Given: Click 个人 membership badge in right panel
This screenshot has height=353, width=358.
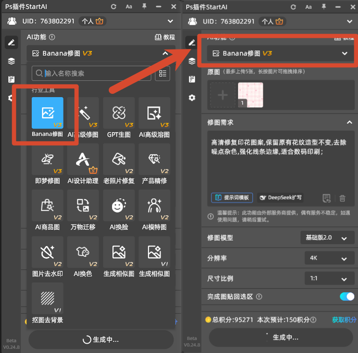Looking at the screenshot, I should [273, 21].
